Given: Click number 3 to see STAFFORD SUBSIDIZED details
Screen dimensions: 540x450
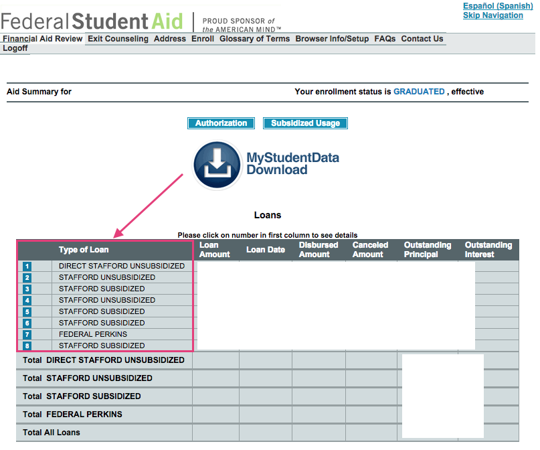Looking at the screenshot, I should [x=25, y=289].
